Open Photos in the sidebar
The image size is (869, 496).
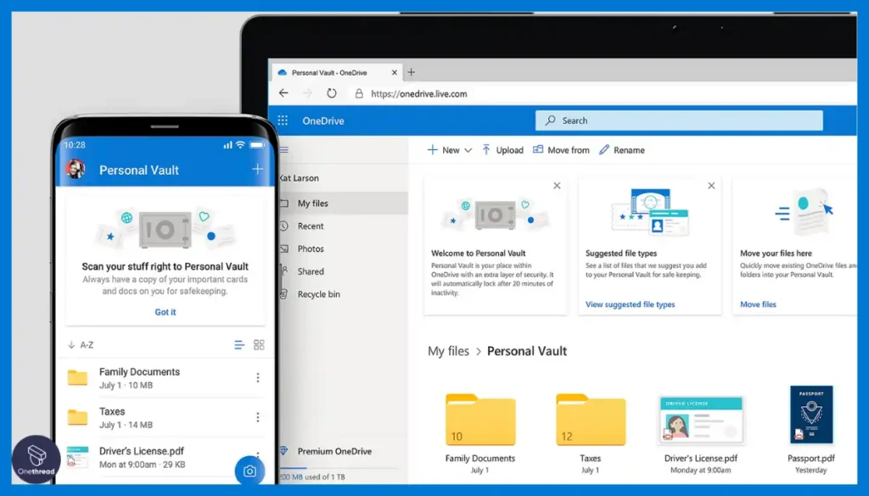[343, 248]
